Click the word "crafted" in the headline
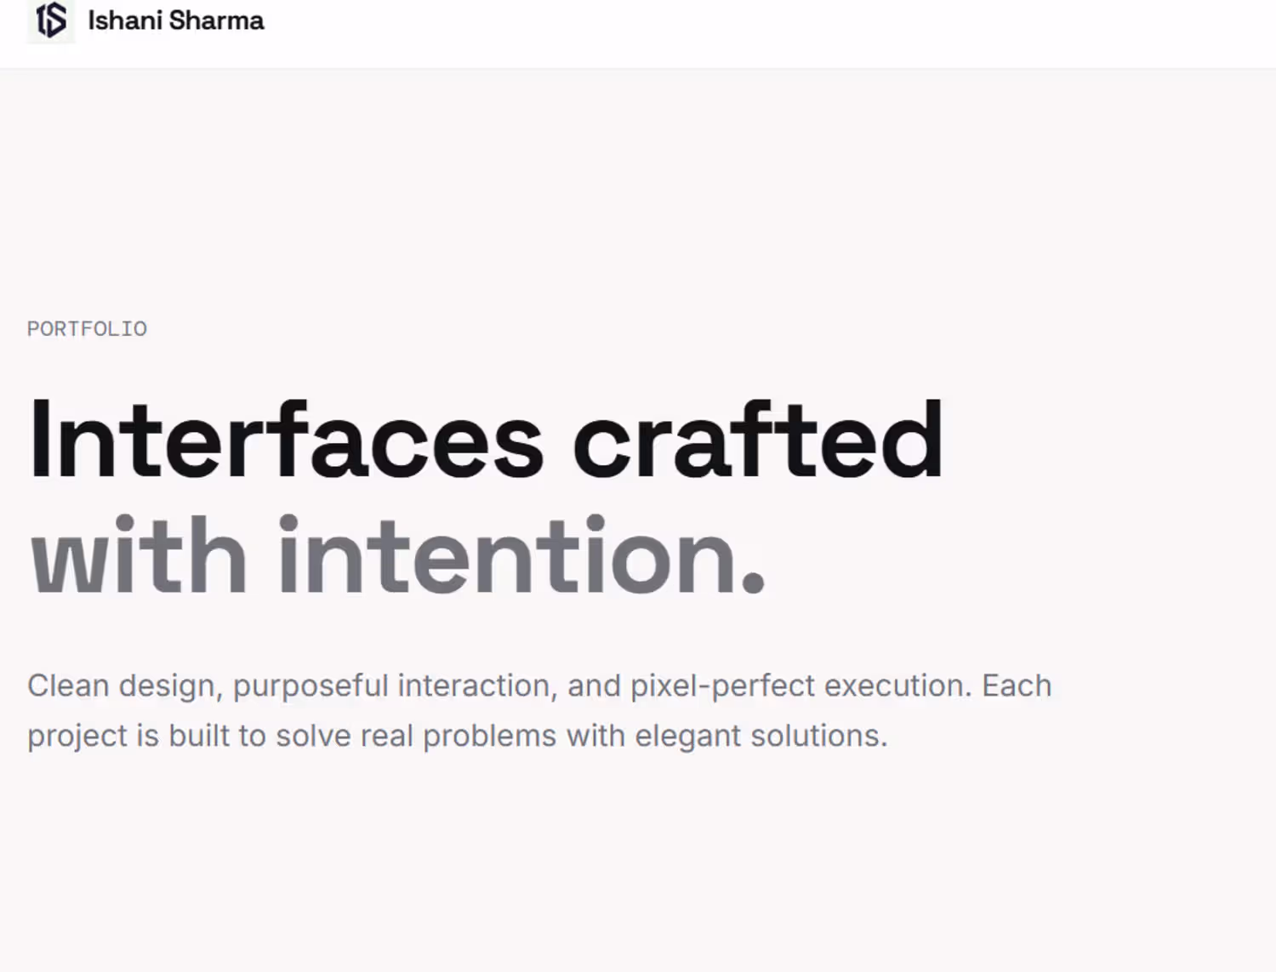1276x972 pixels. 758,441
